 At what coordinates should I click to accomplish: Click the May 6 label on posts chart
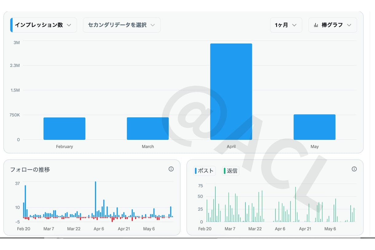click(330, 229)
